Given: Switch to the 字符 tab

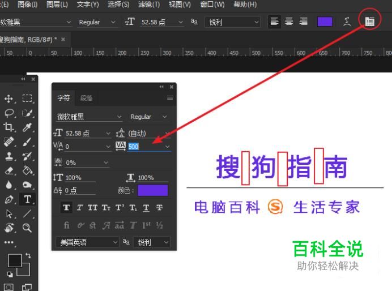Looking at the screenshot, I should [64, 98].
